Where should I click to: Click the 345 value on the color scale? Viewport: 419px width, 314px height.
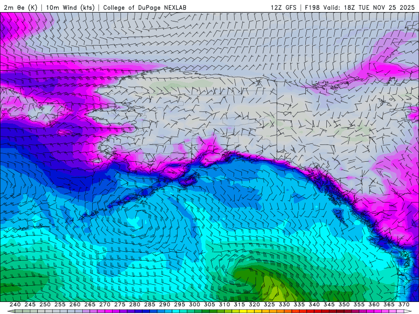pyautogui.click(x=329, y=305)
